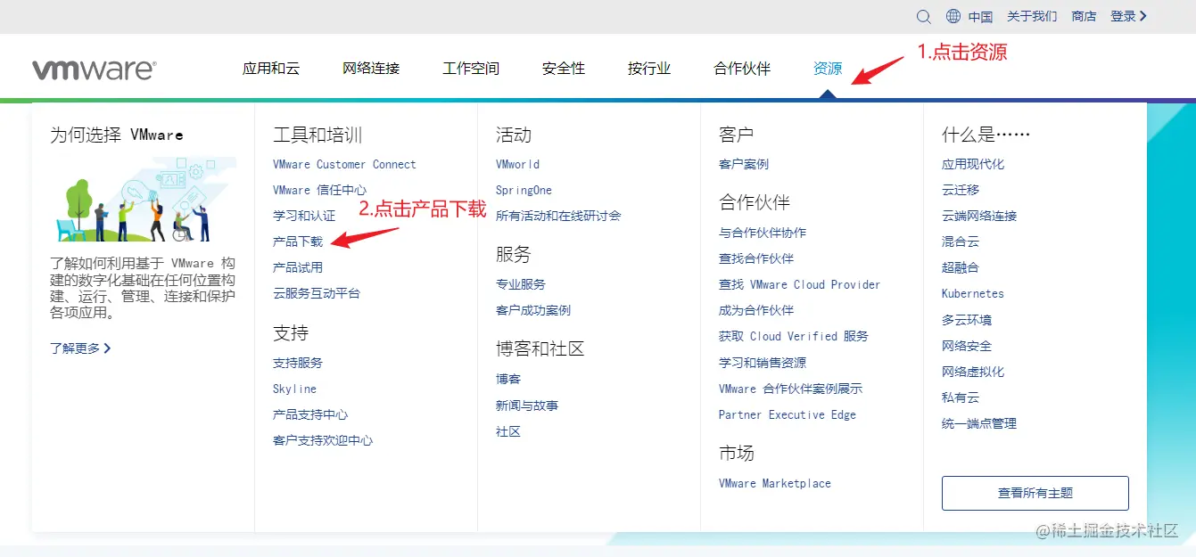Open VMware 合作伙伴案例展示 link

(x=790, y=389)
